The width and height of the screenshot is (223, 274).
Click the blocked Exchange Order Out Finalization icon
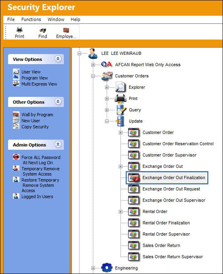[x=134, y=178]
